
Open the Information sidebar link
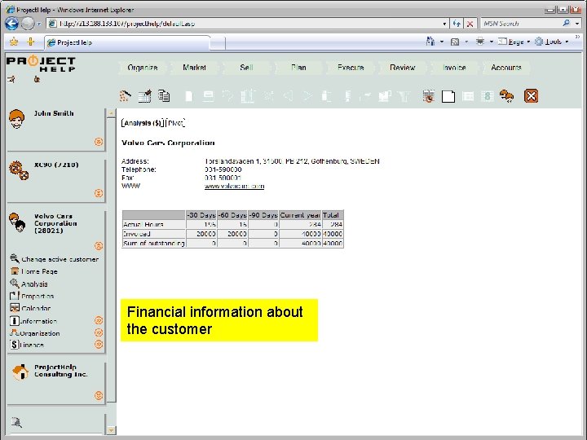(38, 321)
